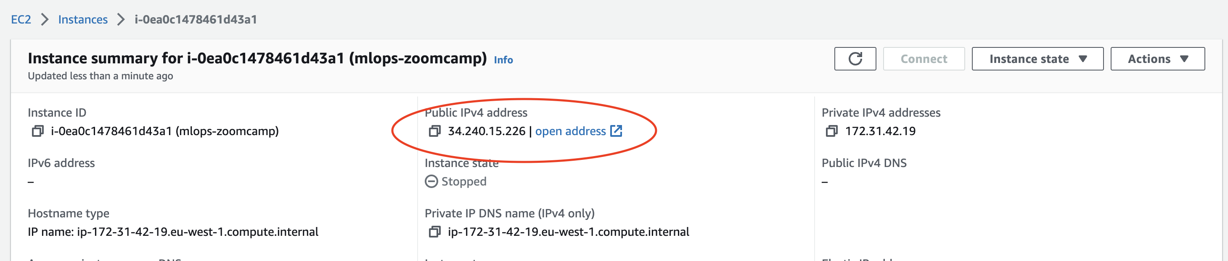Click the ip-172-31-42-19 private DNS name text
This screenshot has width=1228, height=261.
[568, 232]
